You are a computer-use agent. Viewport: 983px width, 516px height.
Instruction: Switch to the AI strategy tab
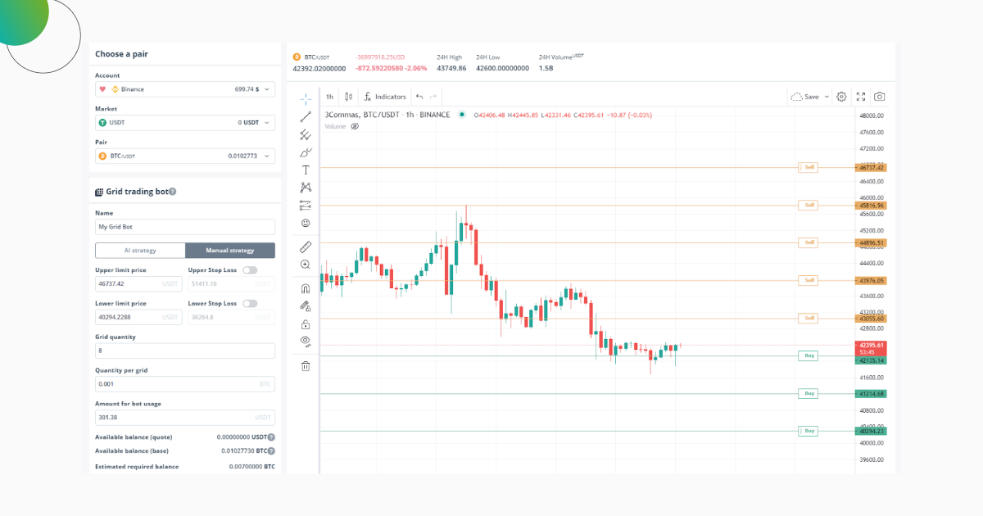140,251
